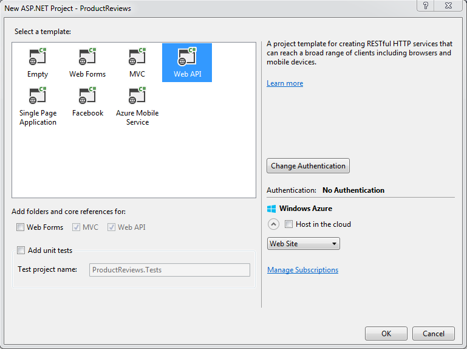Enable Host in the cloud checkbox

288,224
